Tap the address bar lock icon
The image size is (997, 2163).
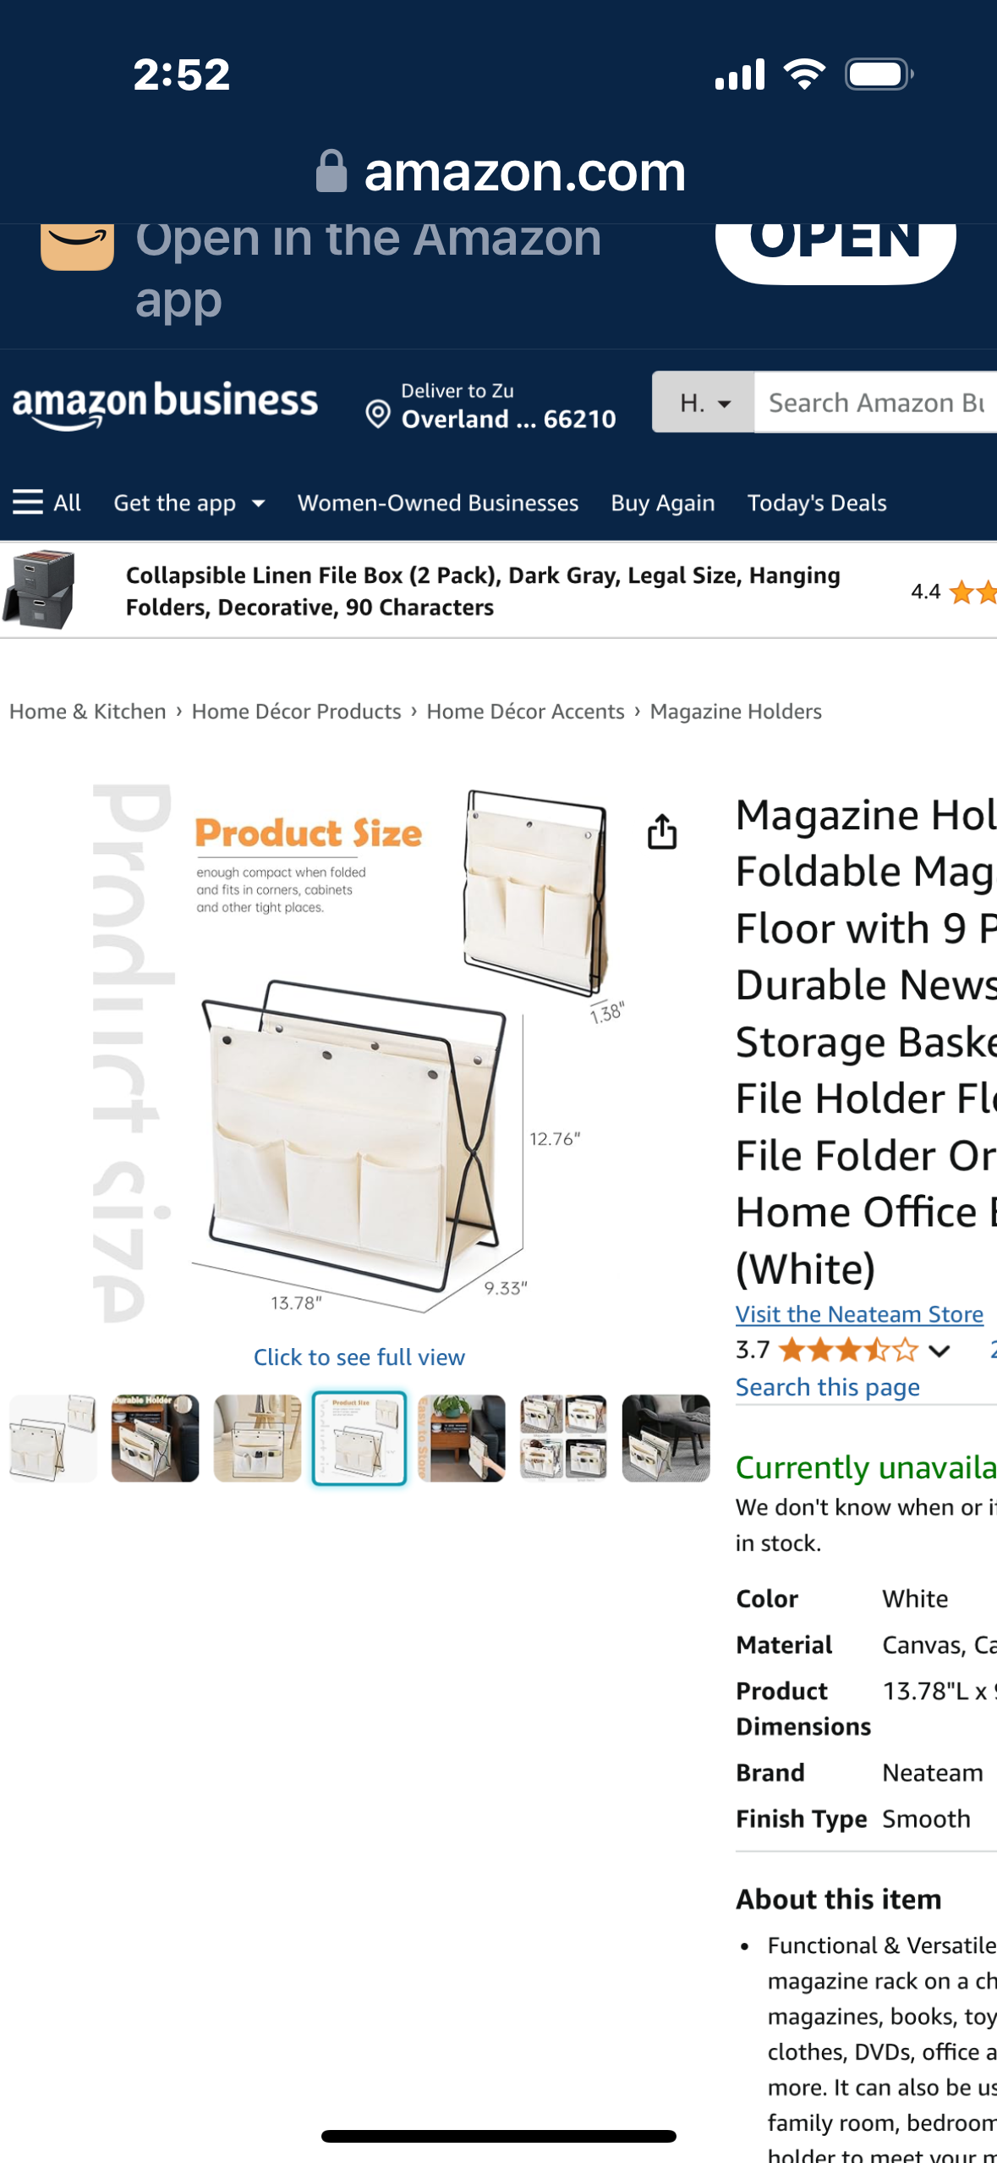pos(331,172)
